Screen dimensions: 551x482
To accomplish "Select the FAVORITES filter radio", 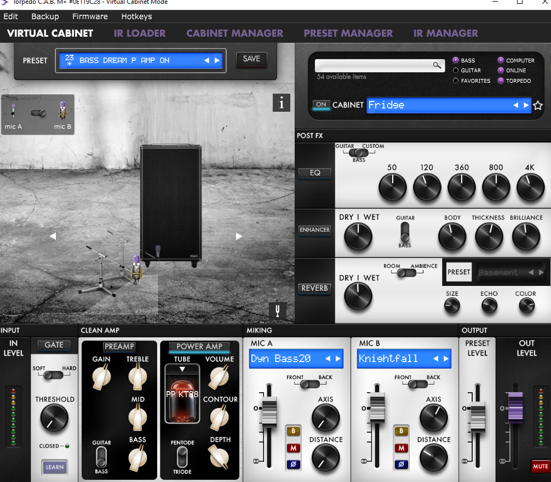I will point(456,81).
